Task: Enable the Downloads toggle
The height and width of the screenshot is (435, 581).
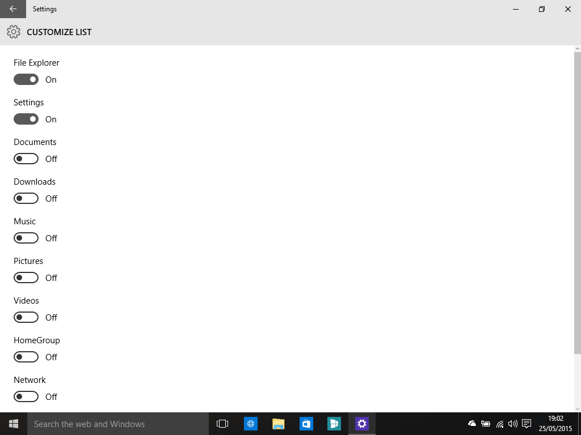Action: (x=26, y=198)
